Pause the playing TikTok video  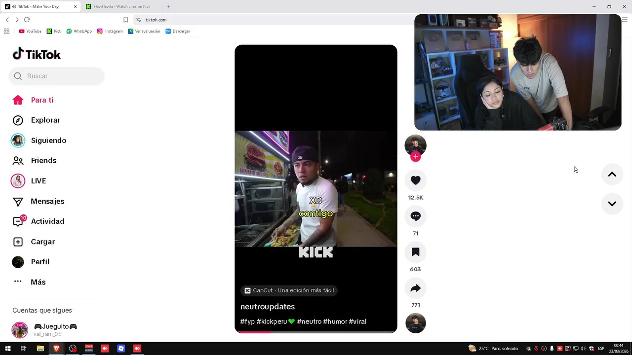[x=316, y=188]
